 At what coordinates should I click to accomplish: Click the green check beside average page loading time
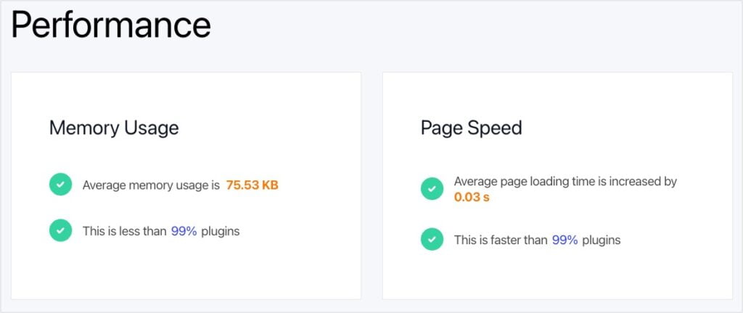coord(432,189)
